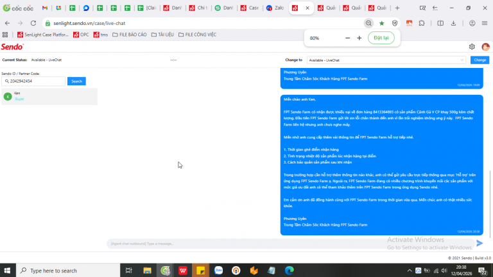493x277 pixels.
Task: Open TÀI LIỆU bookmark folder
Action: [x=162, y=35]
